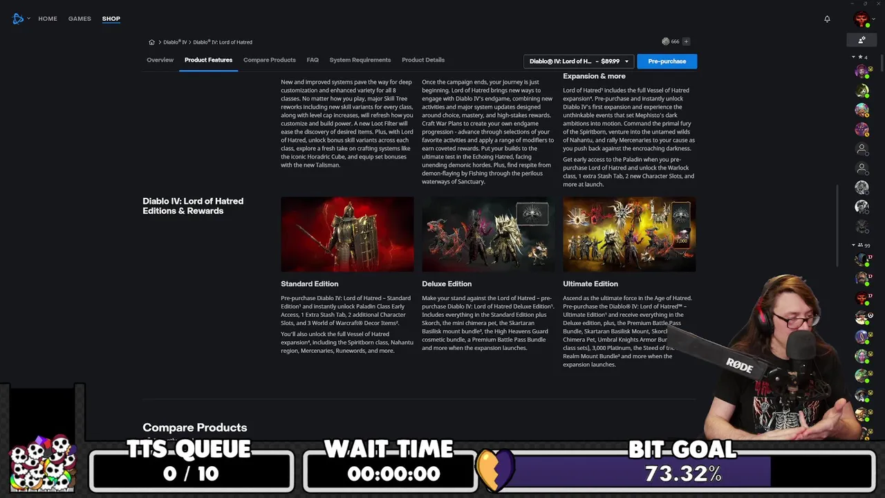Open the FAQ tab
The width and height of the screenshot is (885, 498).
313,60
